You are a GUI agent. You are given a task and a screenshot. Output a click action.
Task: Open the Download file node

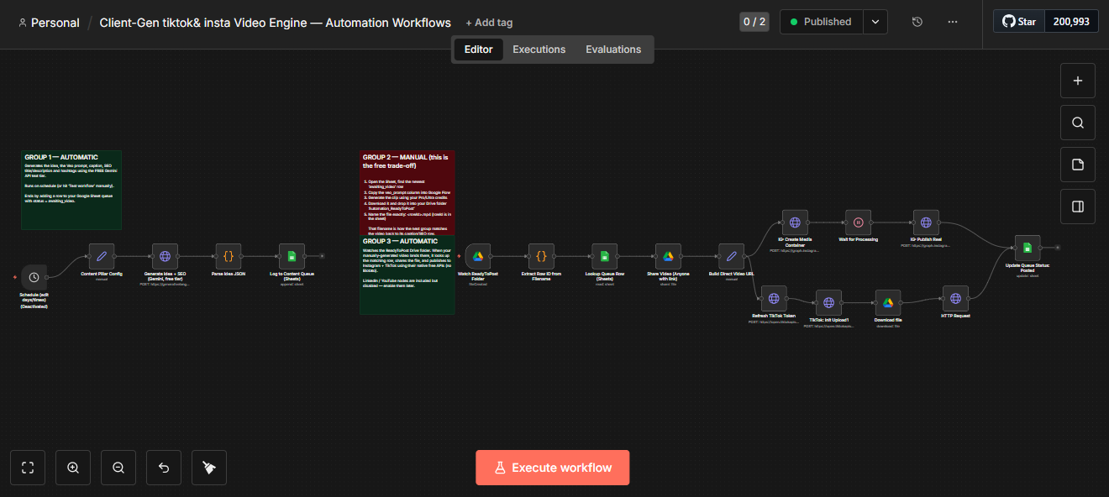pyautogui.click(x=888, y=302)
